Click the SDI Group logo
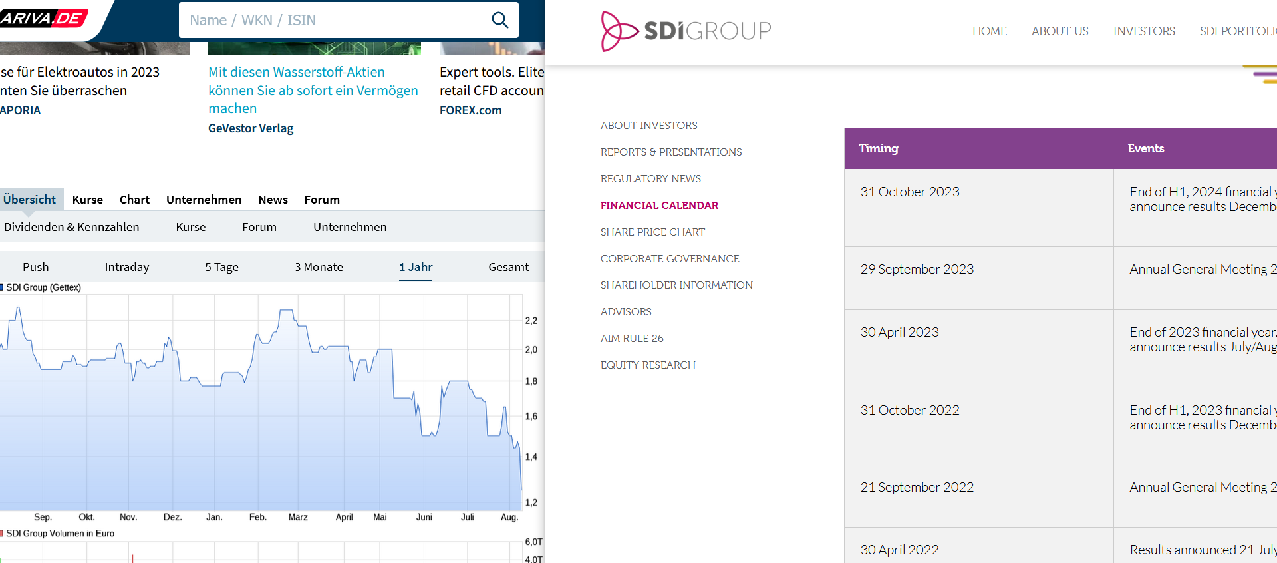The image size is (1277, 563). click(x=686, y=31)
